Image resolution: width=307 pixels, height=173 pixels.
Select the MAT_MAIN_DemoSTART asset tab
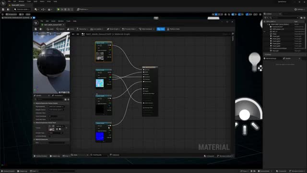(53, 25)
